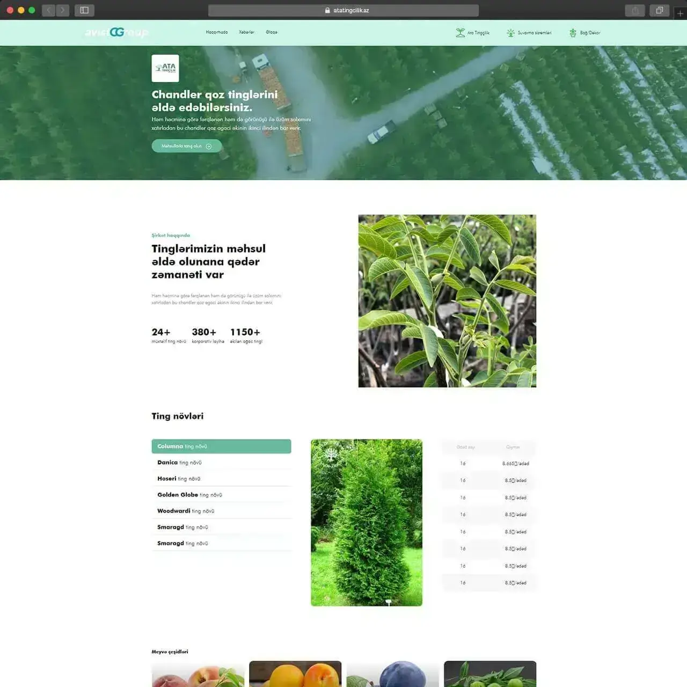Click the browser forward arrow
This screenshot has width=687, height=687.
tap(62, 10)
